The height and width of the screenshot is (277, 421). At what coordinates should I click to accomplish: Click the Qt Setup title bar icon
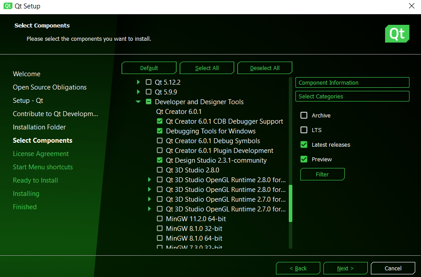pos(8,6)
